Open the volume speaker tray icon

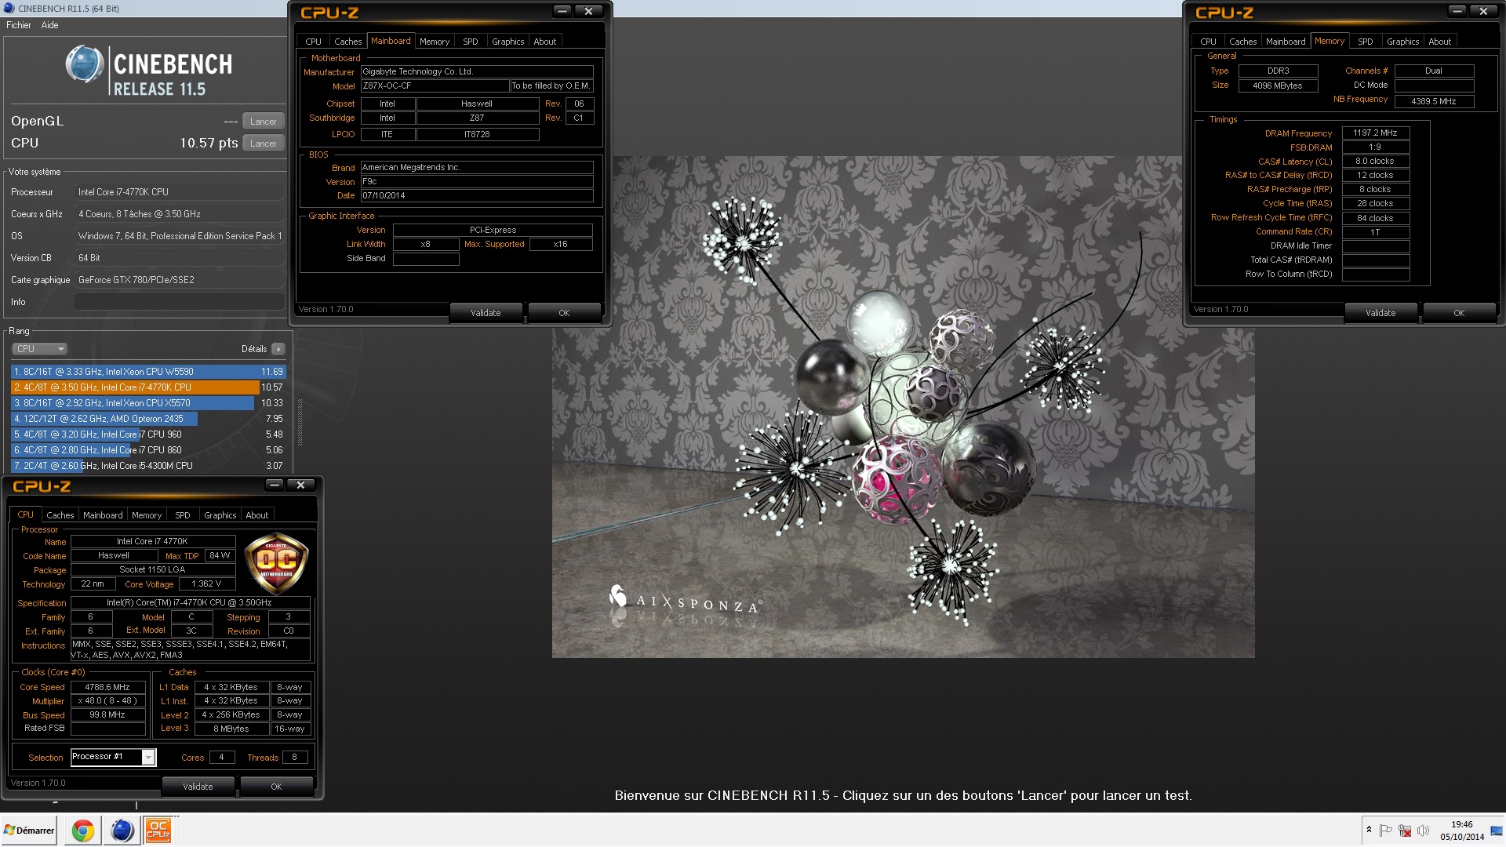click(x=1423, y=830)
